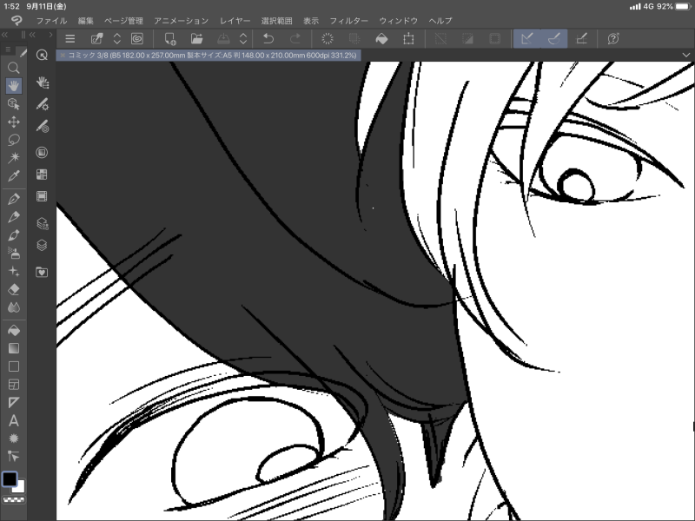Open a file from the command bar
The image size is (695, 521).
[197, 38]
